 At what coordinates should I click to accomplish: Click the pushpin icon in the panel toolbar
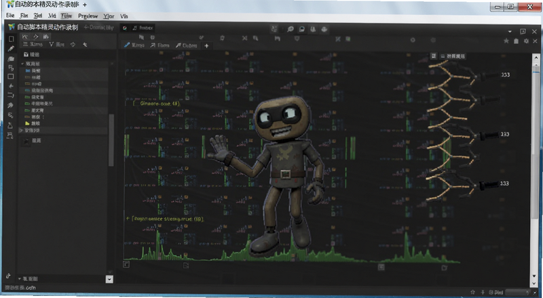coord(85,45)
